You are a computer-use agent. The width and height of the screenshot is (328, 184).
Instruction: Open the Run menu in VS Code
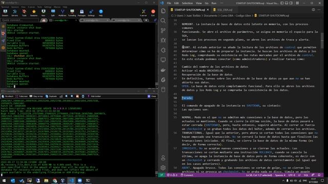[214, 3]
